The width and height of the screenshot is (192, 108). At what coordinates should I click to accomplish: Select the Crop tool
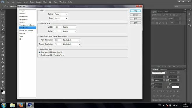[3, 29]
